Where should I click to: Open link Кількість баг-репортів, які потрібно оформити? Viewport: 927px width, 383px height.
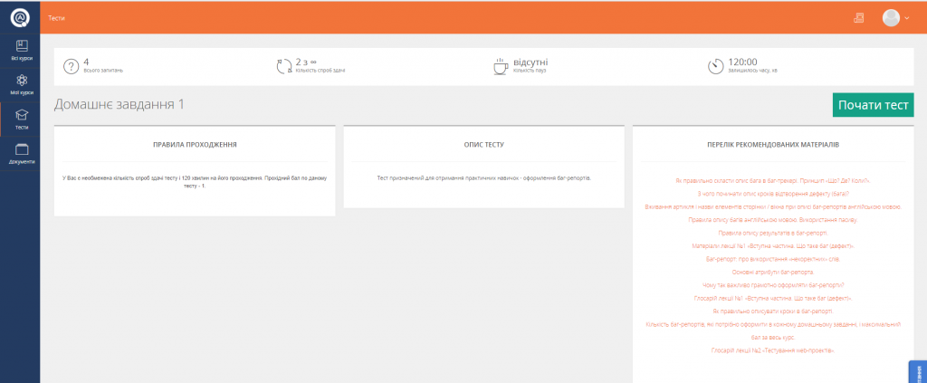coord(773,330)
